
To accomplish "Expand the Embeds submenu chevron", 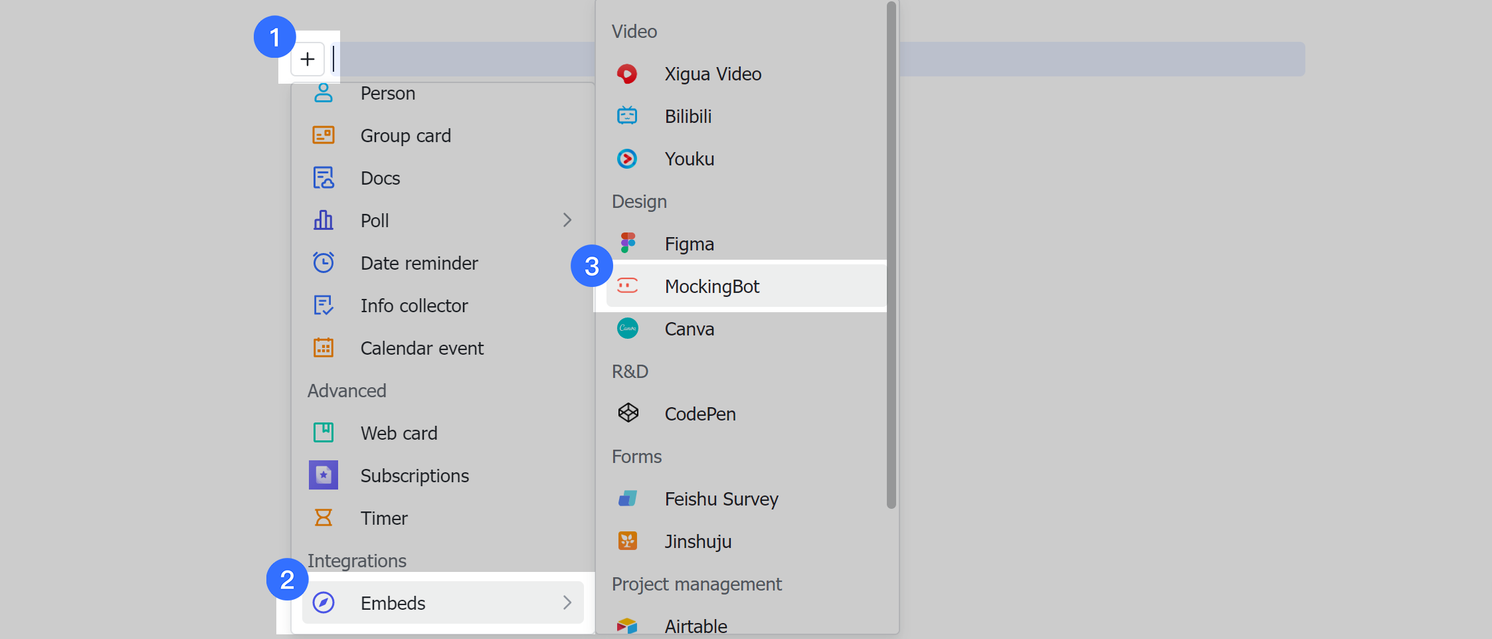I will 568,602.
